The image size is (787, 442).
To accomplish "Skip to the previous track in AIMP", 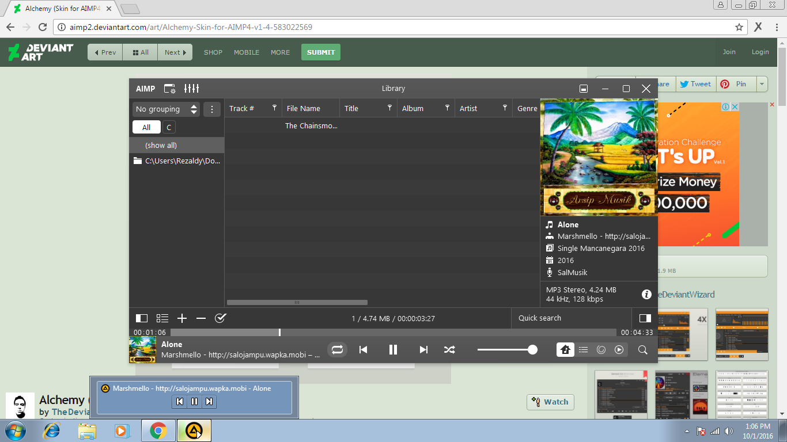I will pos(364,349).
